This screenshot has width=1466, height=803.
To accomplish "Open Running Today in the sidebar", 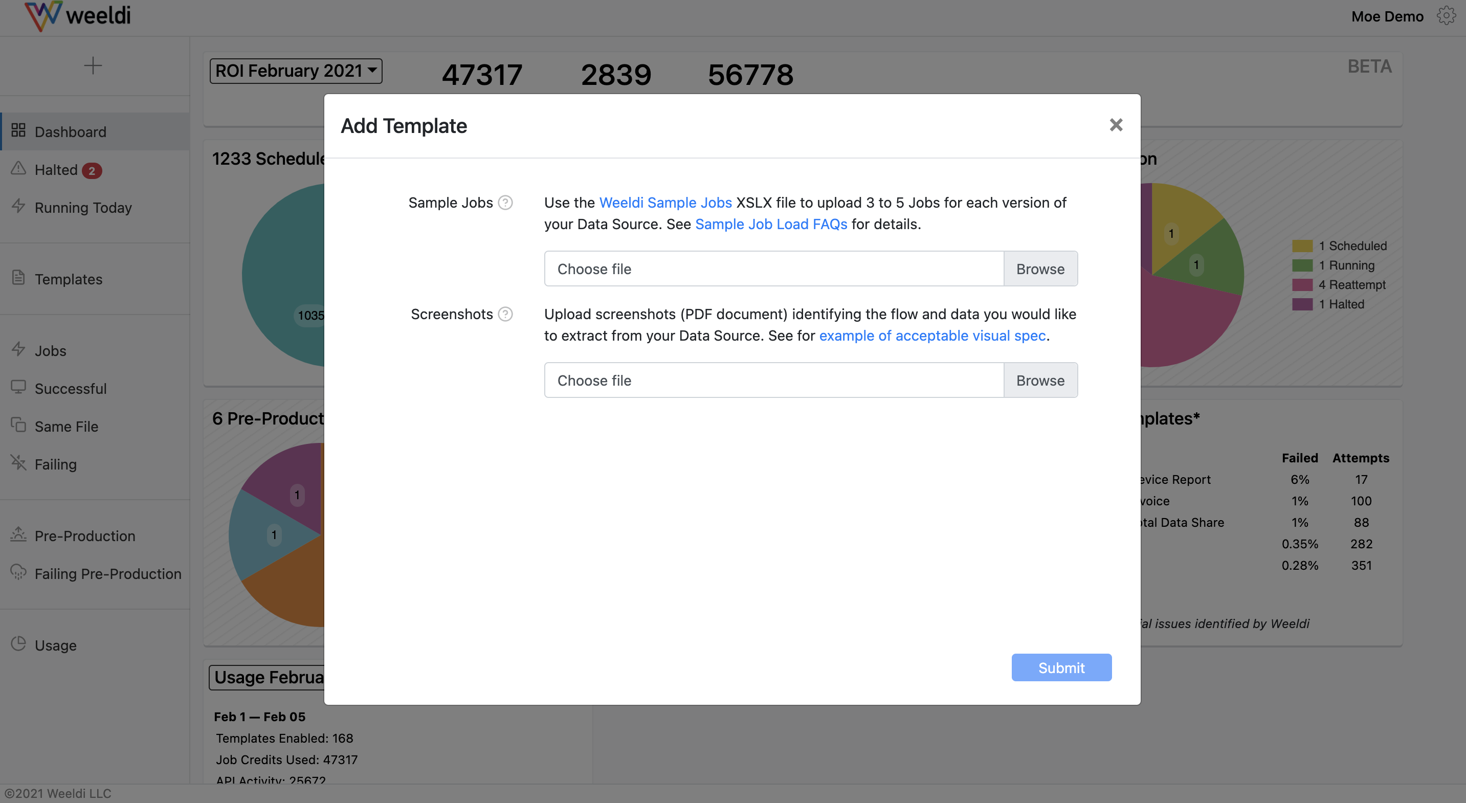I will (x=83, y=208).
